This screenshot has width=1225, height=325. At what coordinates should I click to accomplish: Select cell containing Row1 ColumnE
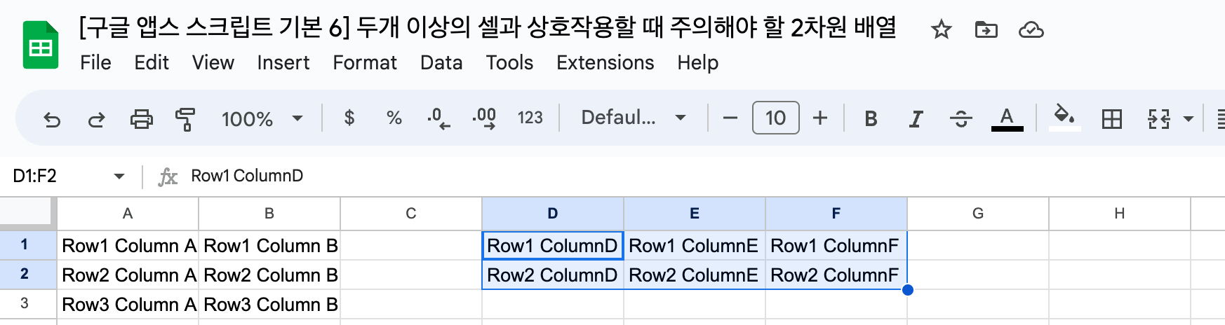695,246
